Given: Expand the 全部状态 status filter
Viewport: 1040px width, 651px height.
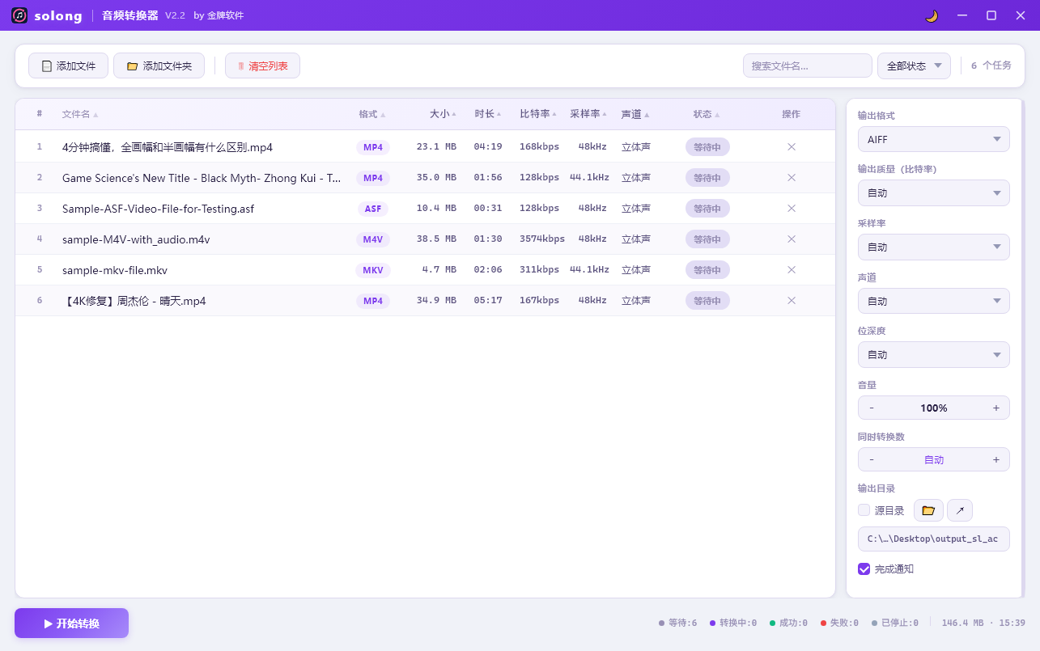Looking at the screenshot, I should 914,66.
